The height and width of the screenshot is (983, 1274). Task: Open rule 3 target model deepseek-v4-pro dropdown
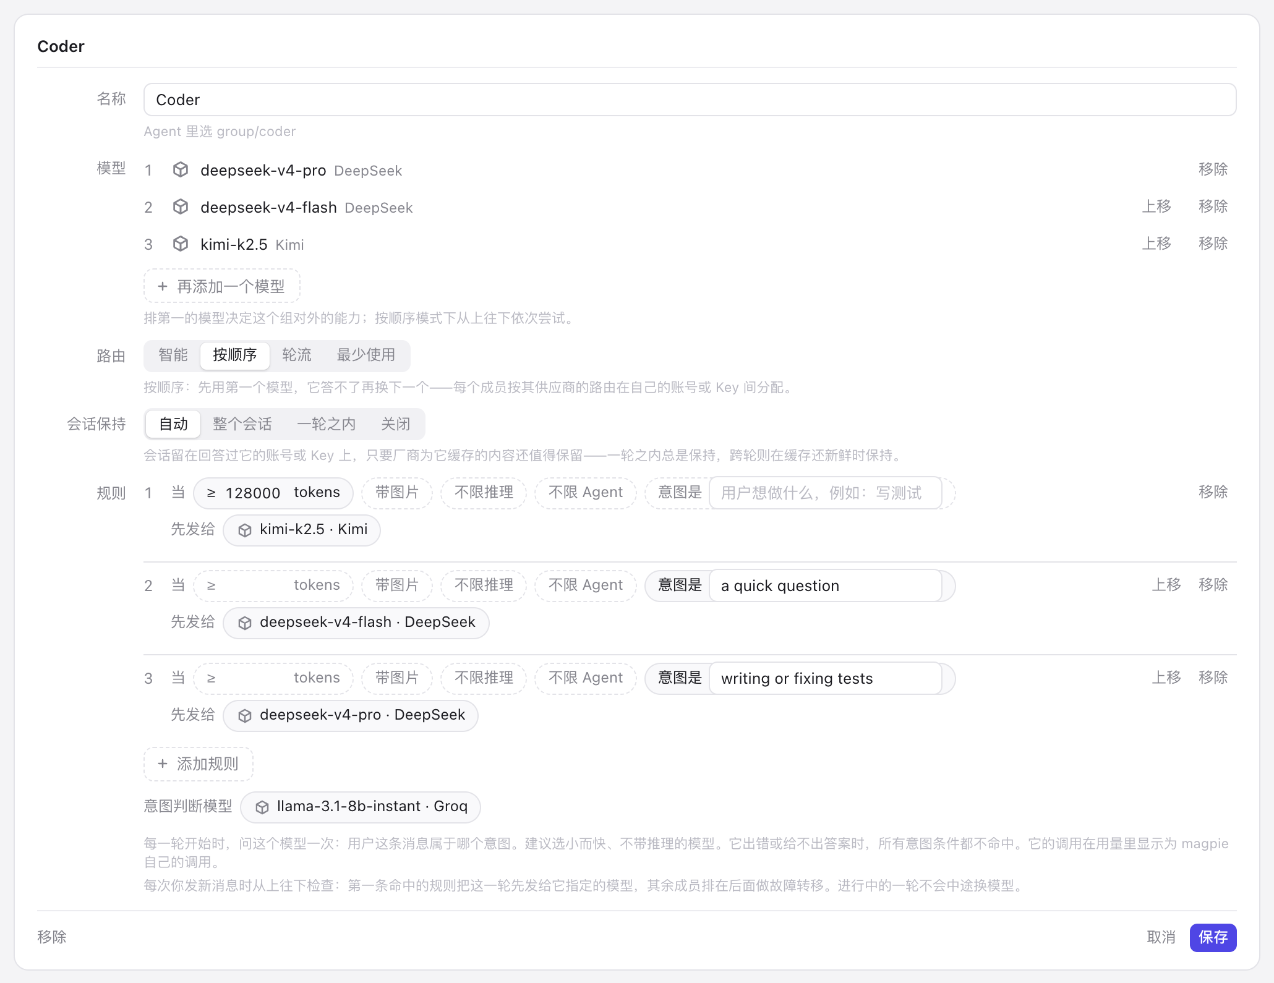click(x=351, y=715)
